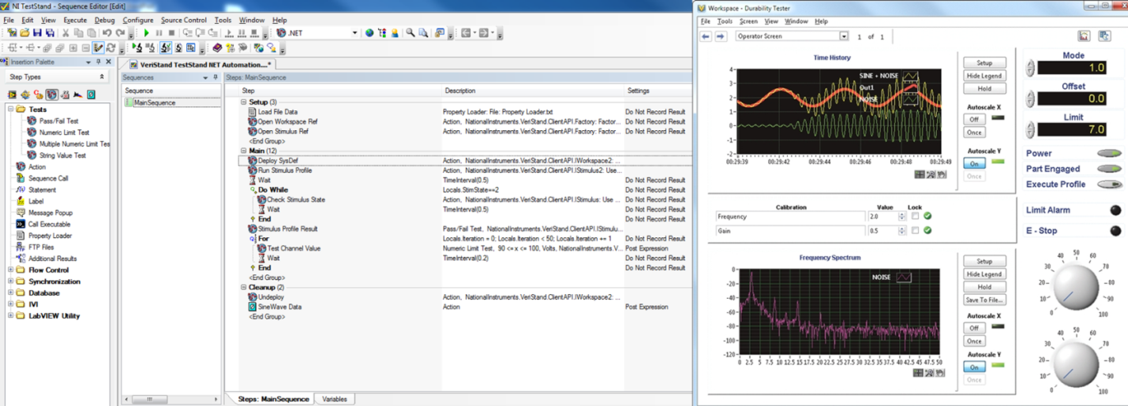This screenshot has height=406, width=1128.
Task: Select the Deploy SysDef step
Action: [278, 161]
